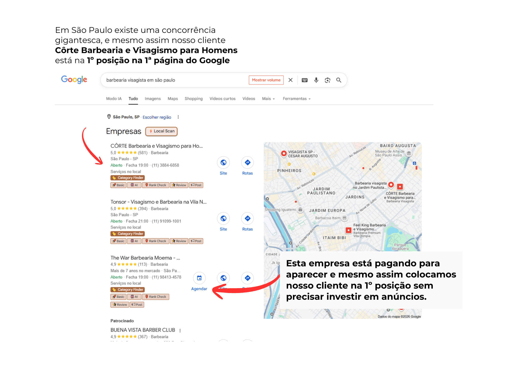The image size is (518, 366).
Task: Click phone number (11) 3884-6858
Action: pos(165,165)
